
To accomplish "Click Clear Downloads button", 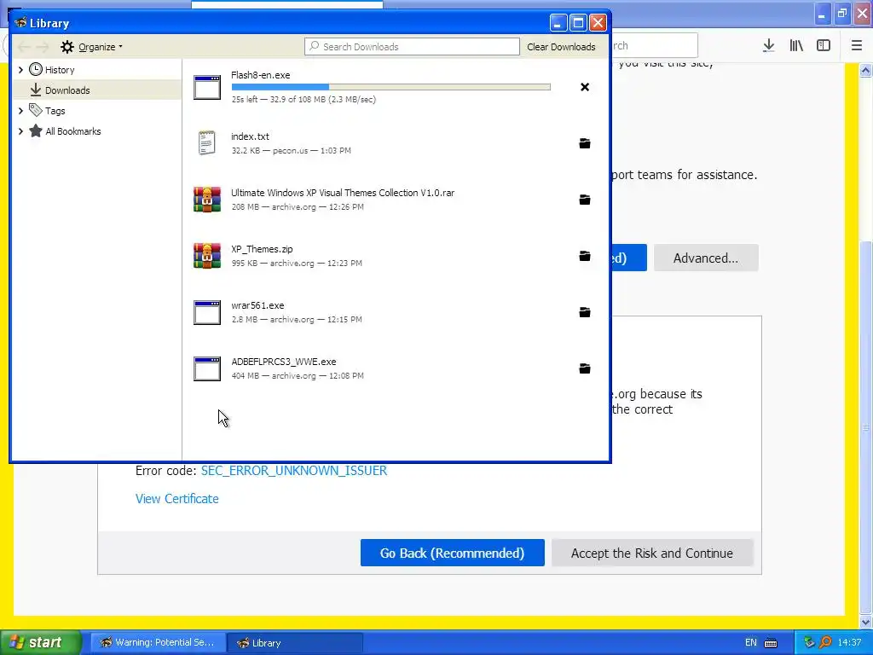I will coord(561,47).
